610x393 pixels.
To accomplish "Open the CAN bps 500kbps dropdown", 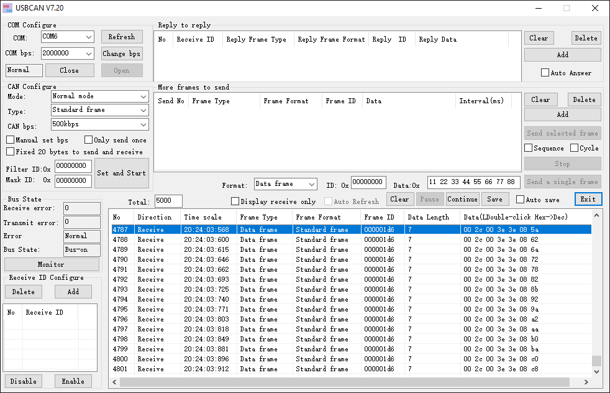I will pos(99,124).
